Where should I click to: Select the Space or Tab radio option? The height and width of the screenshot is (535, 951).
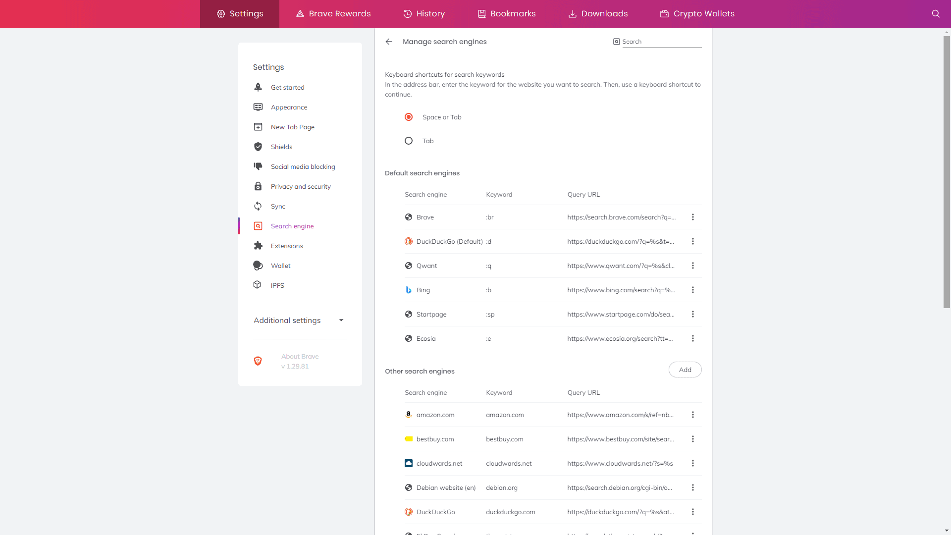pyautogui.click(x=409, y=117)
